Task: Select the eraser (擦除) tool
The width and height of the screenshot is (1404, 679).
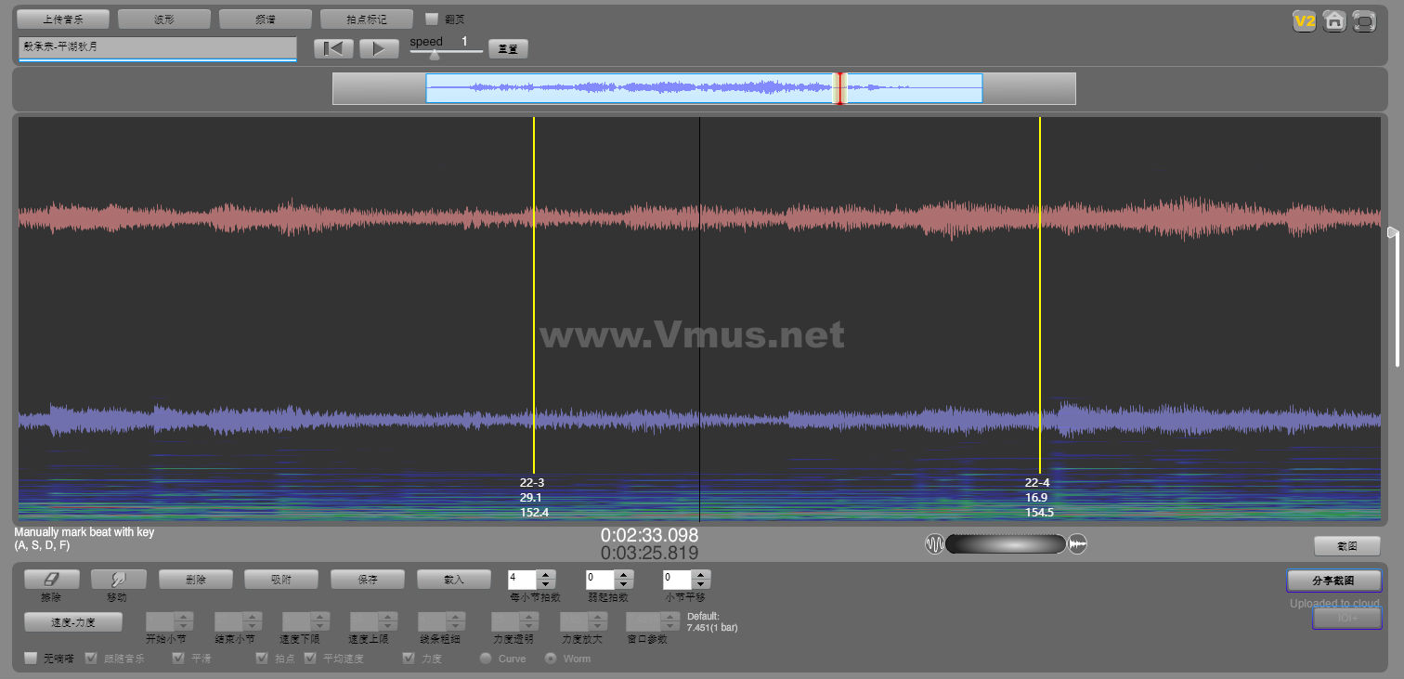Action: pyautogui.click(x=51, y=579)
